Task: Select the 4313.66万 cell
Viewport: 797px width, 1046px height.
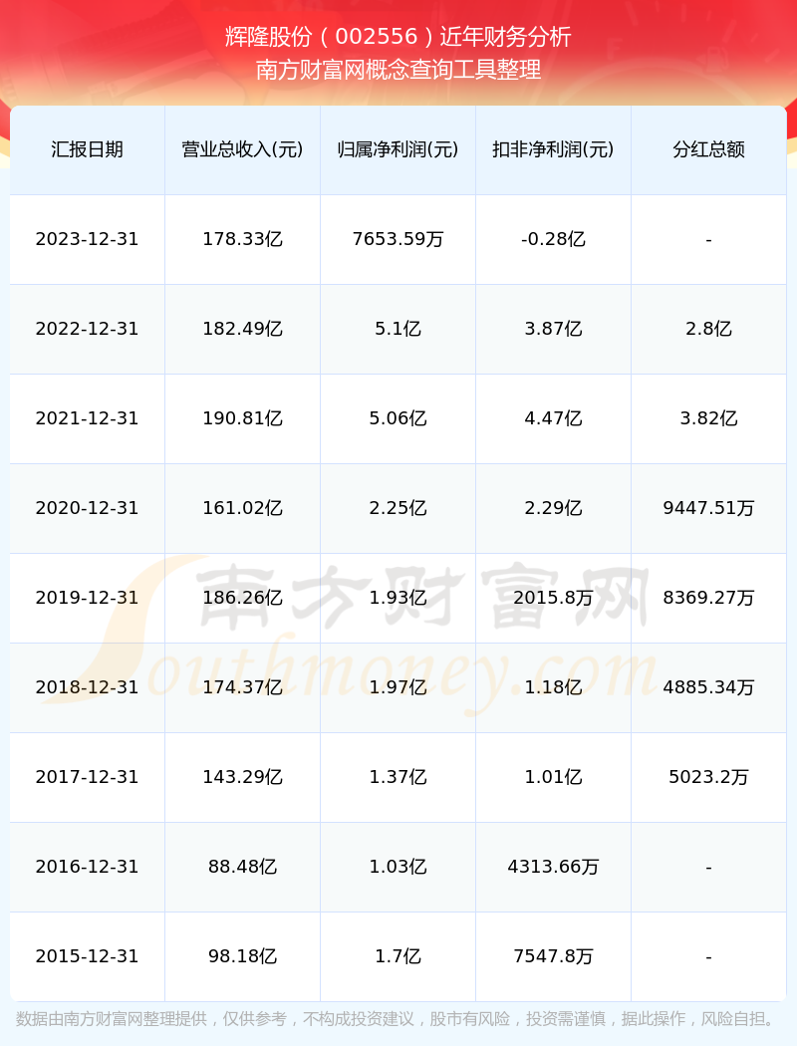Action: coord(554,868)
